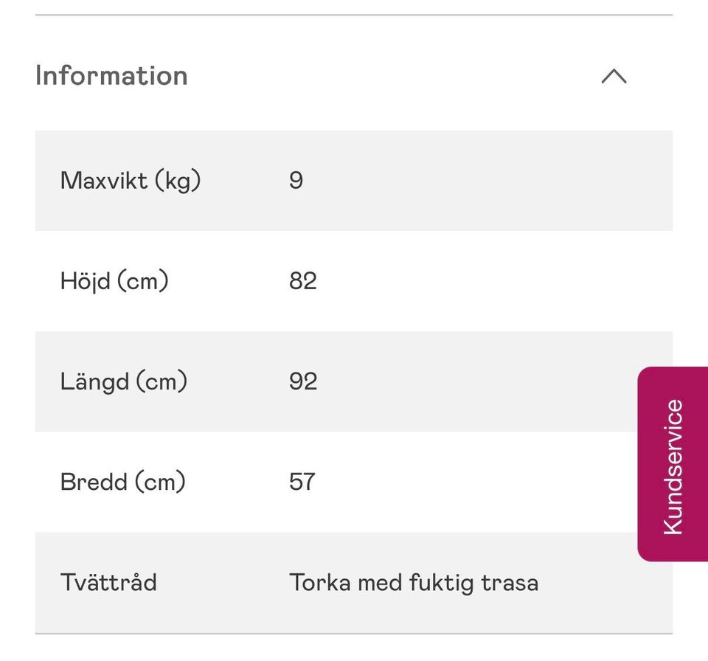
Task: Select the text Torka med fuktig trasa
Action: tap(413, 582)
